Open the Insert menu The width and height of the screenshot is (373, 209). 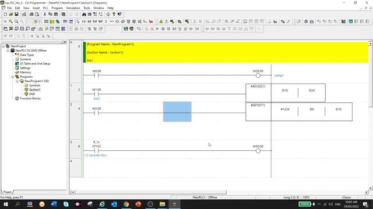pos(36,8)
